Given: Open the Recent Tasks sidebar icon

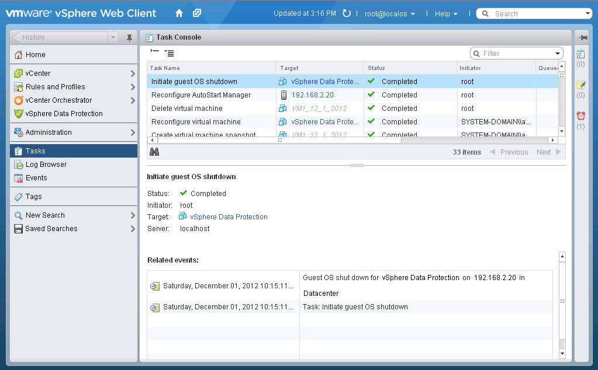Looking at the screenshot, I should (580, 54).
